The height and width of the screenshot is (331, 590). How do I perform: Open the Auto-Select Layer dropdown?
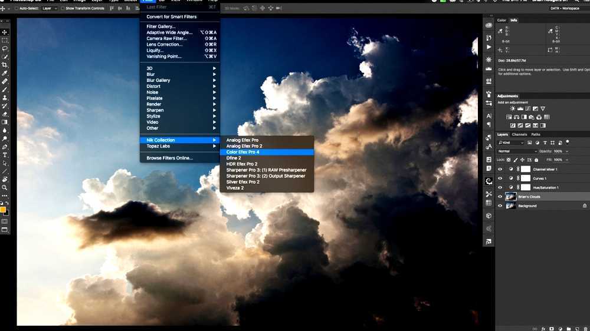tap(50, 8)
